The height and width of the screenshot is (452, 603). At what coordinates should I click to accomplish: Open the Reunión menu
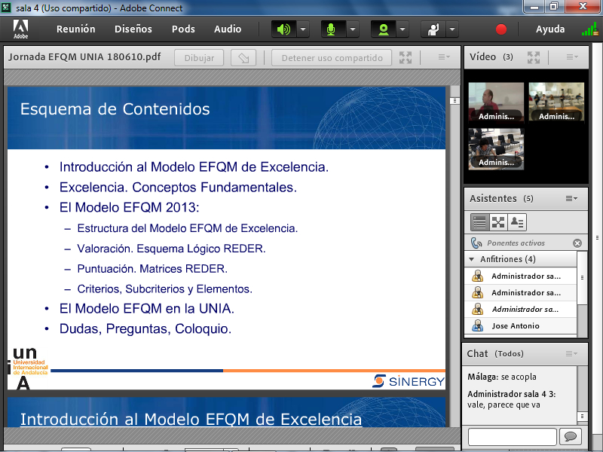point(76,29)
